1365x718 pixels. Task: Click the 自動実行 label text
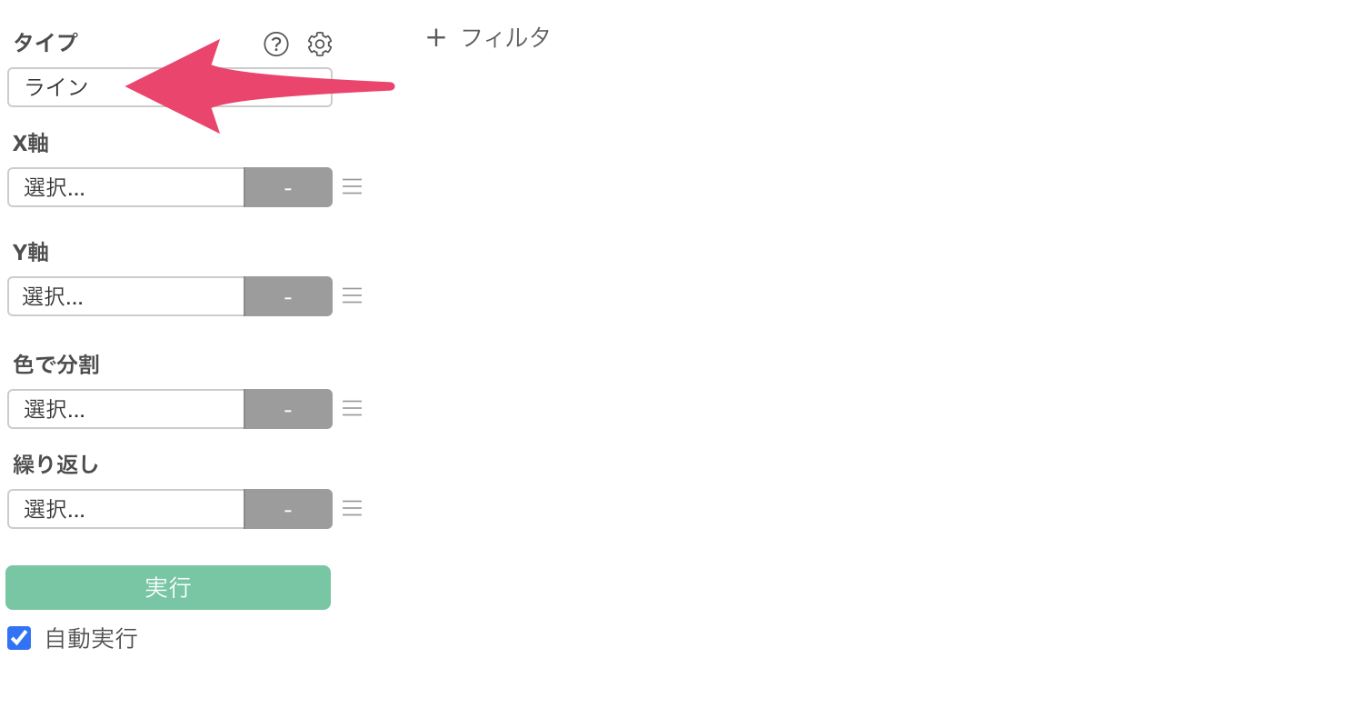coord(91,638)
